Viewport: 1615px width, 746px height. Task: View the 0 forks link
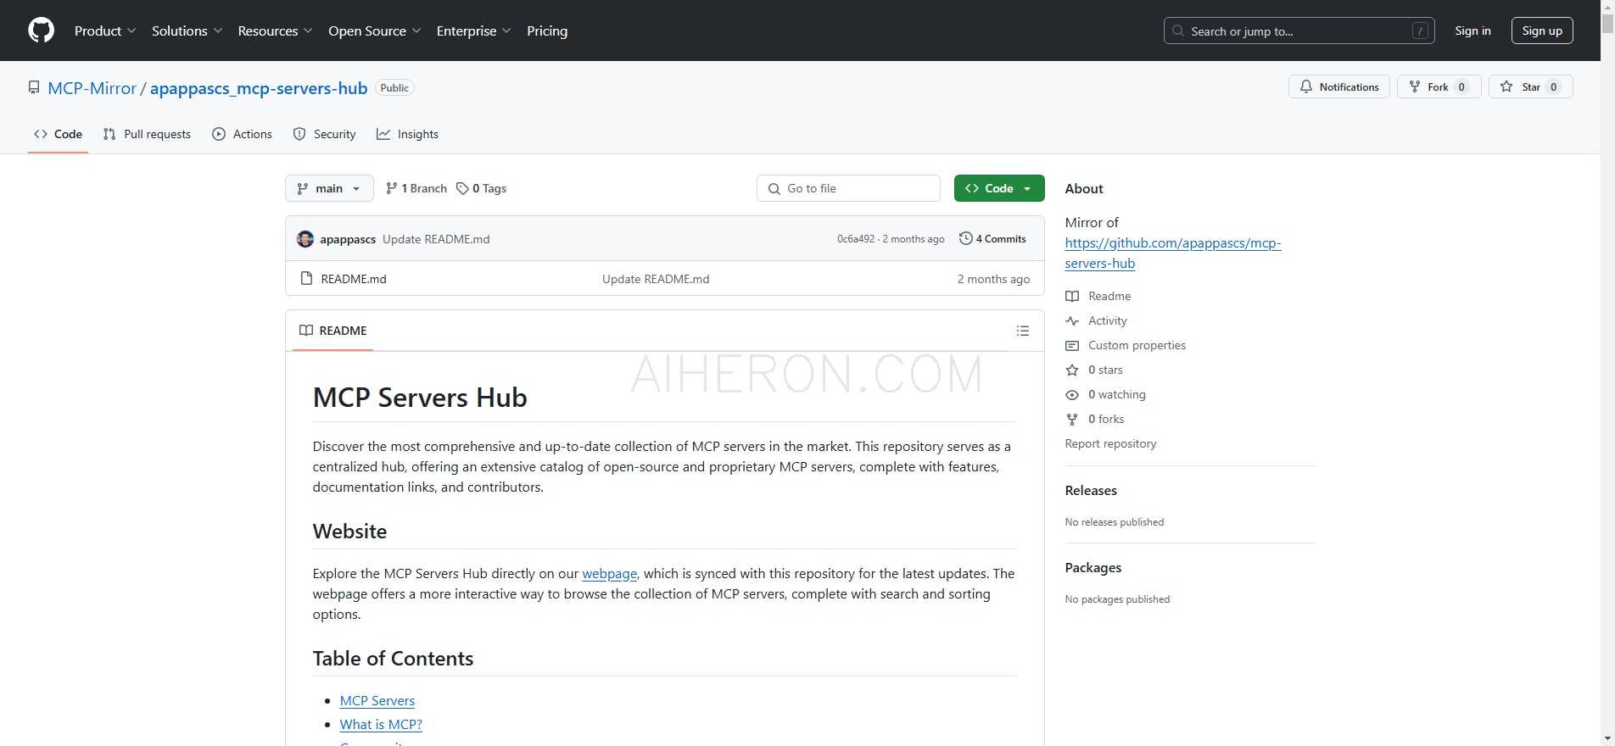pyautogui.click(x=1106, y=419)
